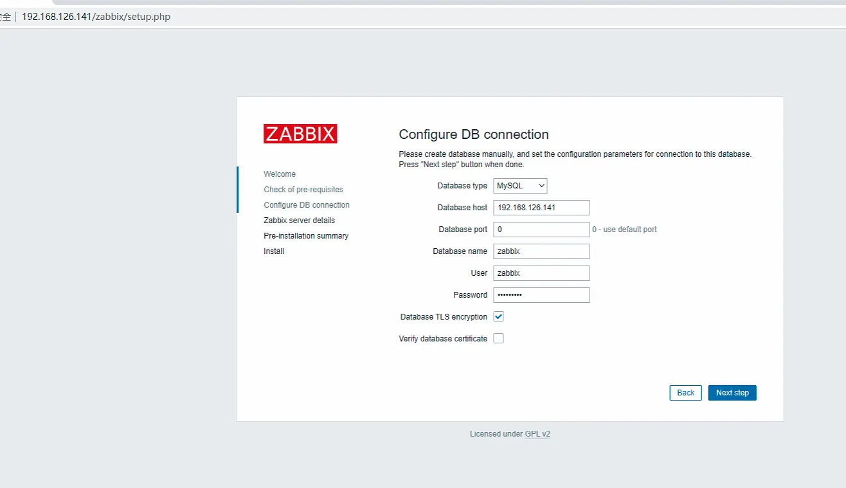
Task: Enable Verify database certificate checkbox
Action: [x=498, y=338]
